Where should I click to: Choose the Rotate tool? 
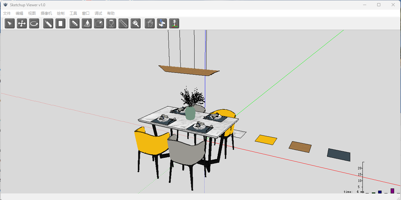pyautogui.click(x=34, y=23)
